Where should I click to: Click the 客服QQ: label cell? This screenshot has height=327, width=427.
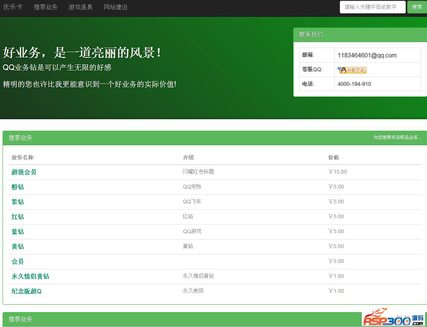point(317,70)
